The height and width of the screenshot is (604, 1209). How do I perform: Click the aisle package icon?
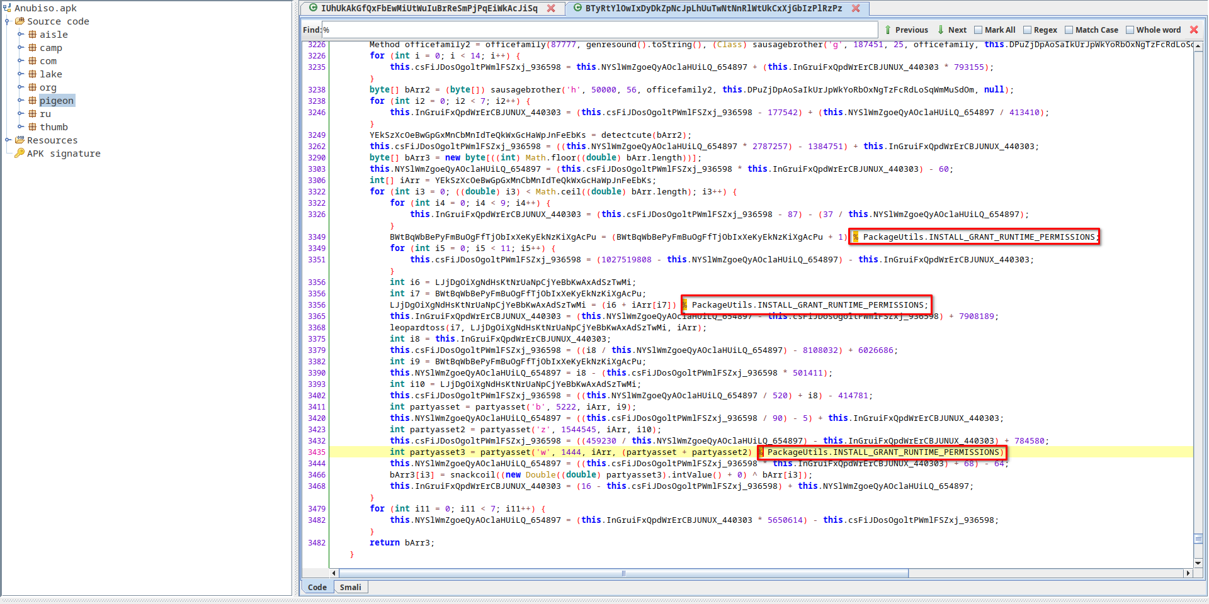tap(32, 35)
